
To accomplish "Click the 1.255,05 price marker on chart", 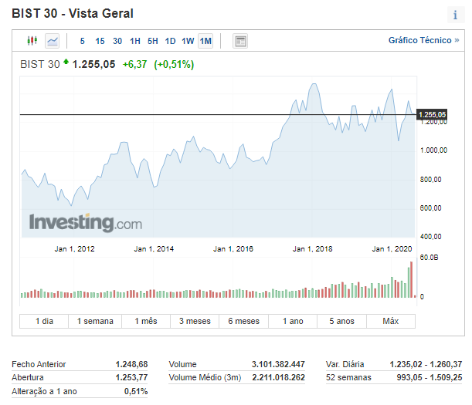I will point(432,115).
